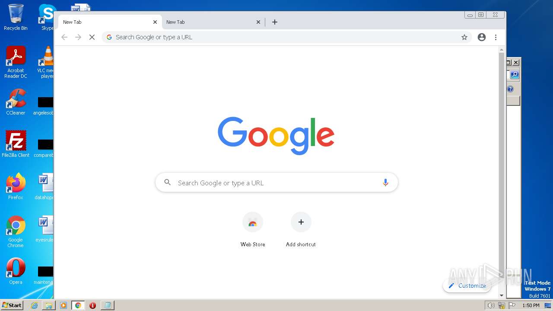Bookmark this tab with the star icon
The width and height of the screenshot is (553, 311).
click(464, 37)
